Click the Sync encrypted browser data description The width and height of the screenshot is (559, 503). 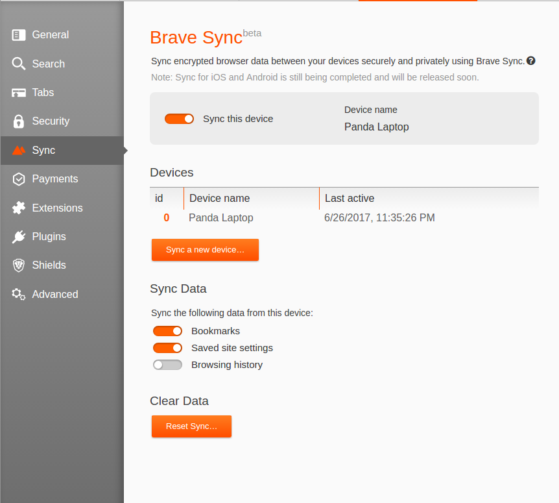point(338,61)
